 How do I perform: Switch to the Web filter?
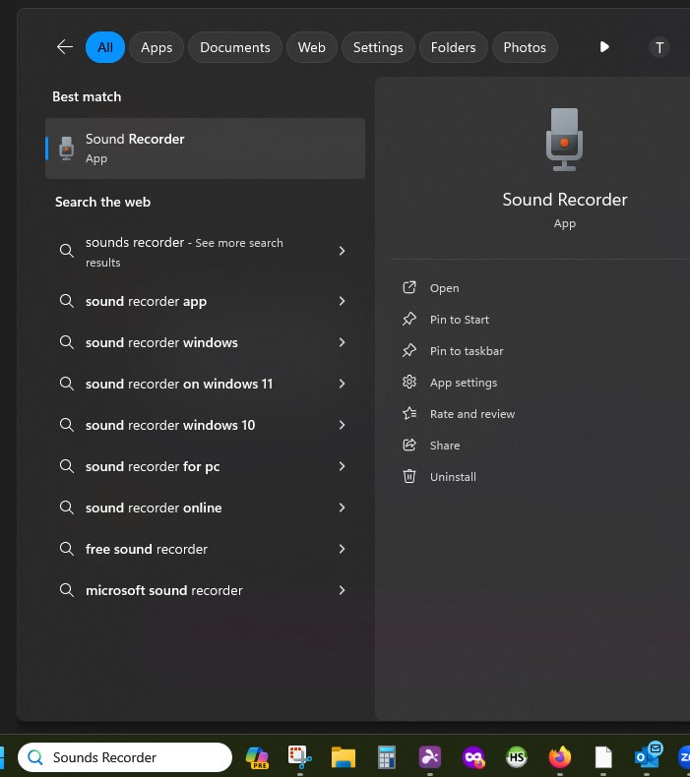click(311, 47)
